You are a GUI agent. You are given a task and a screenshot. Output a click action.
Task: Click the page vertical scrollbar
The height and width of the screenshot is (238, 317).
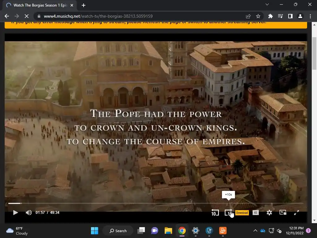point(314,53)
